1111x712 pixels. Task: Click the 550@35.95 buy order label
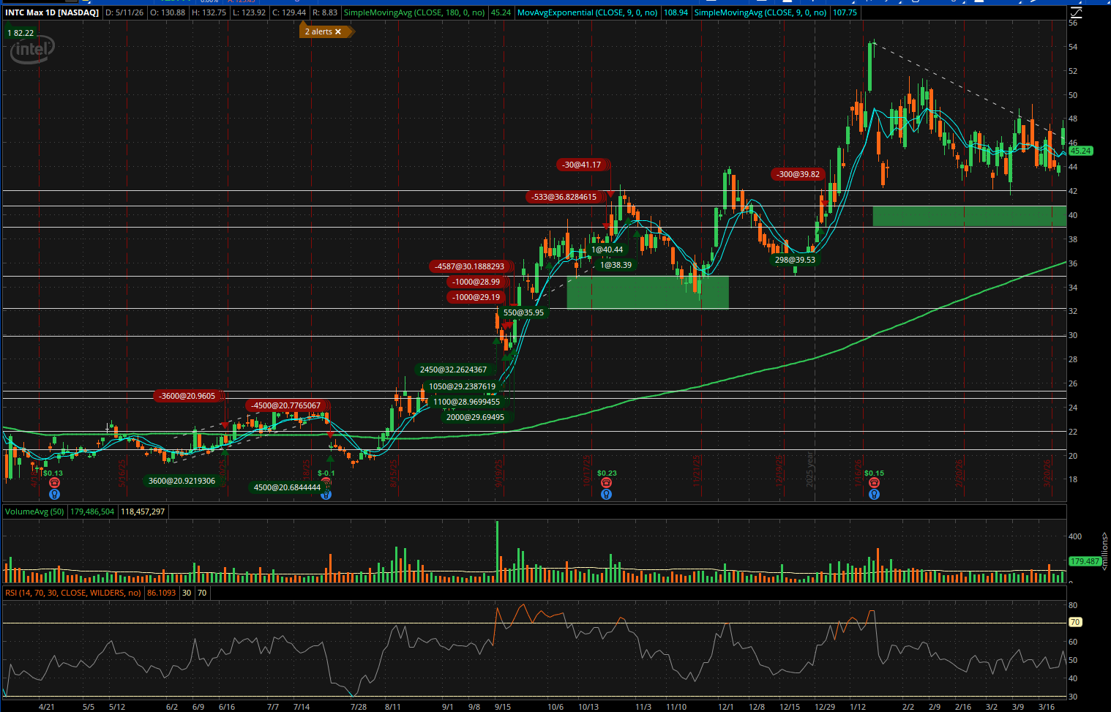[x=523, y=312]
